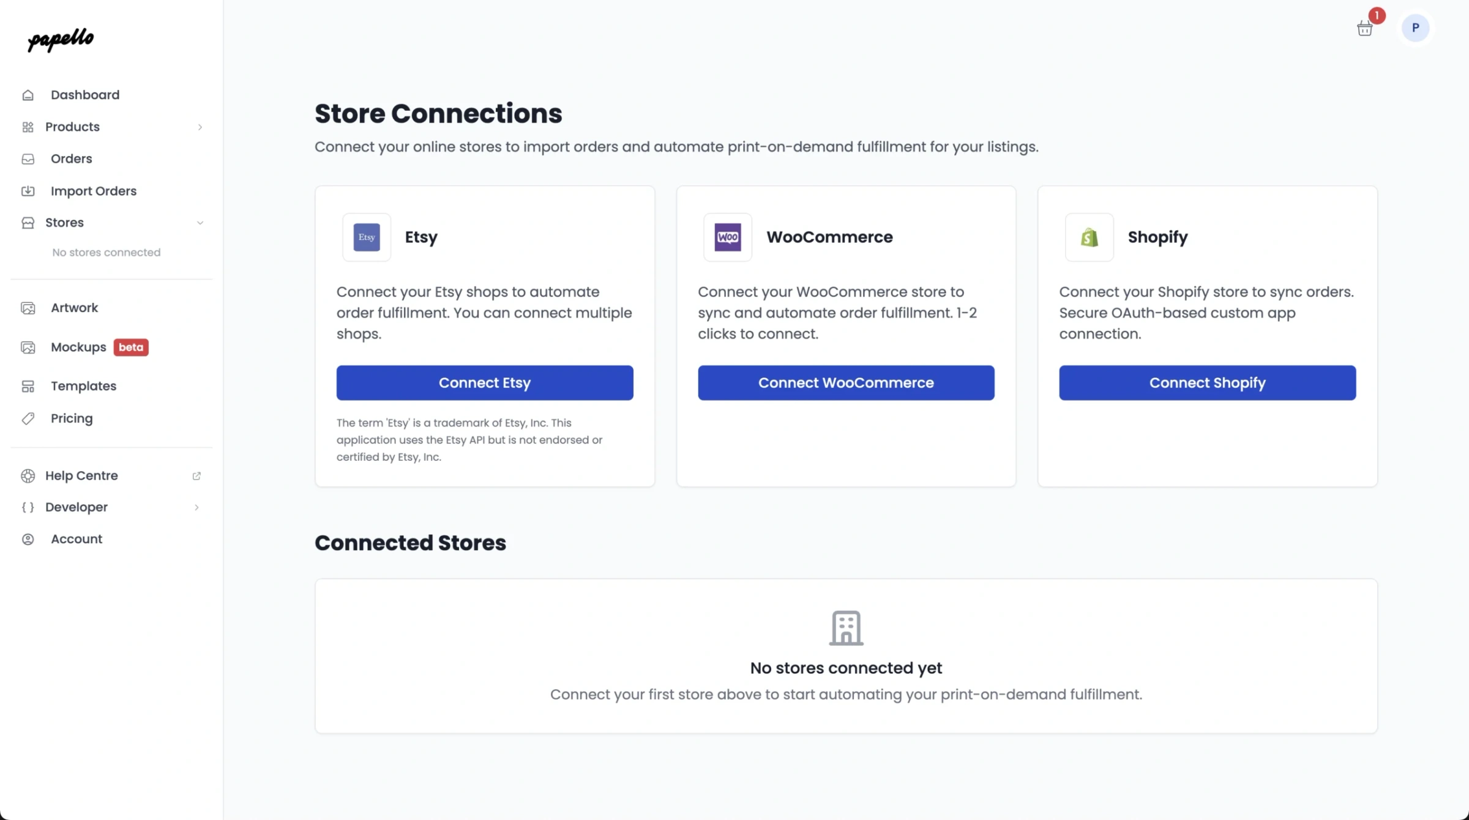Viewport: 1469px width, 820px height.
Task: Open Help Centre via external link icon
Action: coord(196,475)
